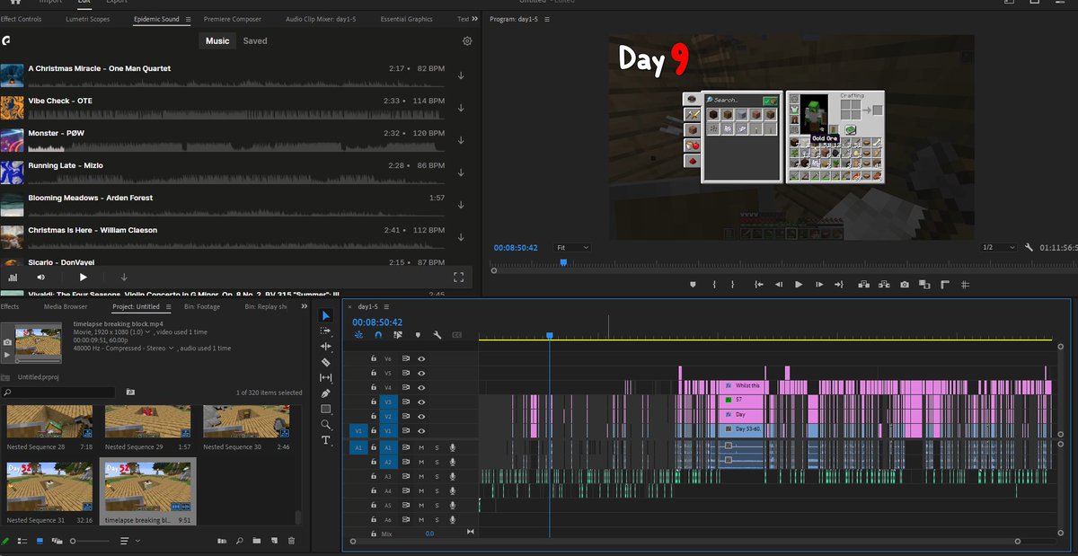Switch Project panel to list view
Image resolution: width=1078 pixels, height=556 pixels.
point(22,541)
